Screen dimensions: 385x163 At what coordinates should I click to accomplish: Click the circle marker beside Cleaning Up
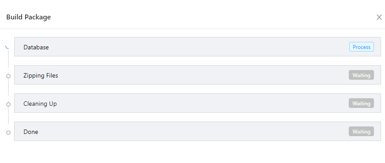tap(8, 104)
